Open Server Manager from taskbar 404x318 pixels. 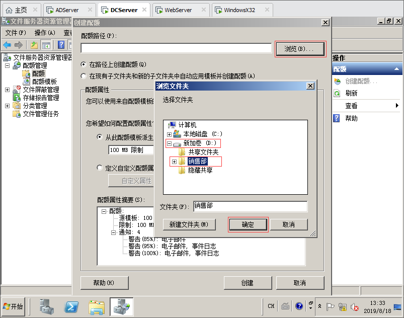click(47, 306)
